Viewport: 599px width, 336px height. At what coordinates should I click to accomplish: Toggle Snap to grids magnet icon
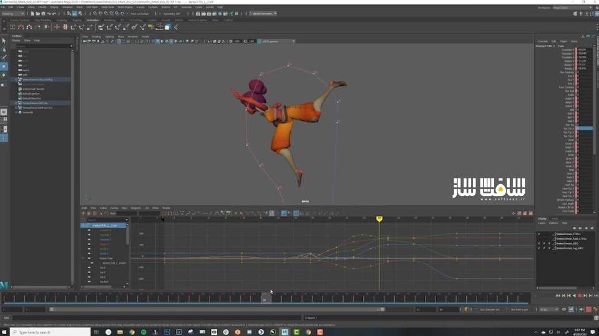point(95,14)
